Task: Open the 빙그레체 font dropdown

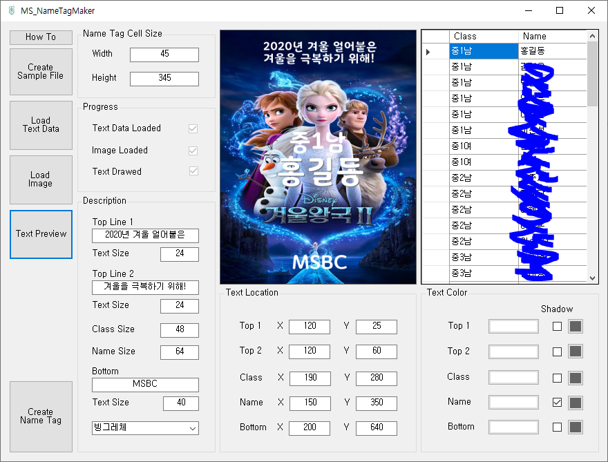Action: [145, 428]
